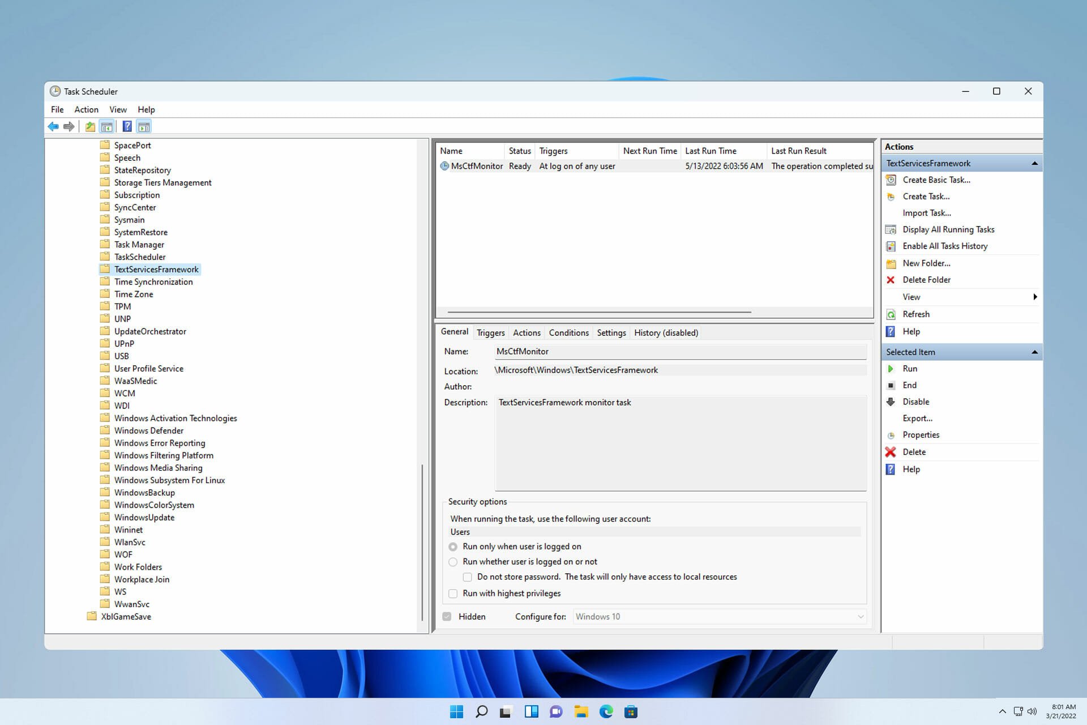Enable Run with highest privileges
This screenshot has height=725, width=1087.
point(453,594)
